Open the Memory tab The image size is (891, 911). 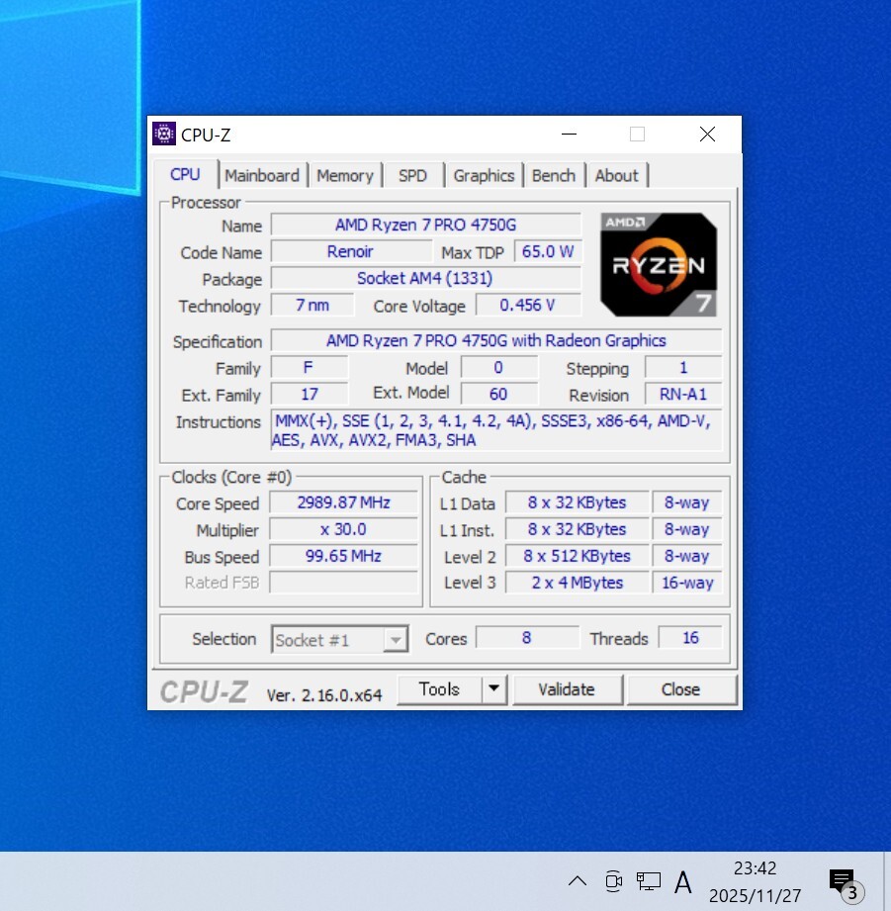344,175
